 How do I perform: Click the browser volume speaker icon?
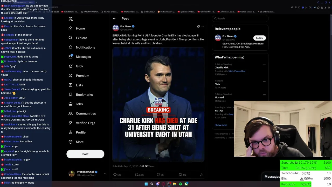315,8
